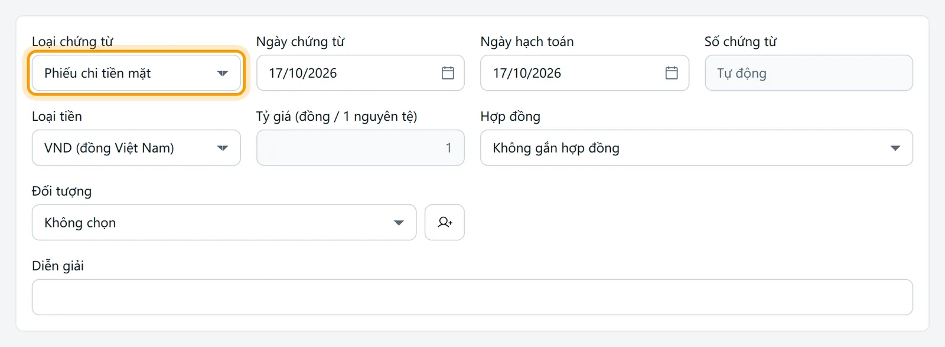This screenshot has width=945, height=347.
Task: Expand the Đối tượng Không chọn dropdown
Action: [x=224, y=223]
